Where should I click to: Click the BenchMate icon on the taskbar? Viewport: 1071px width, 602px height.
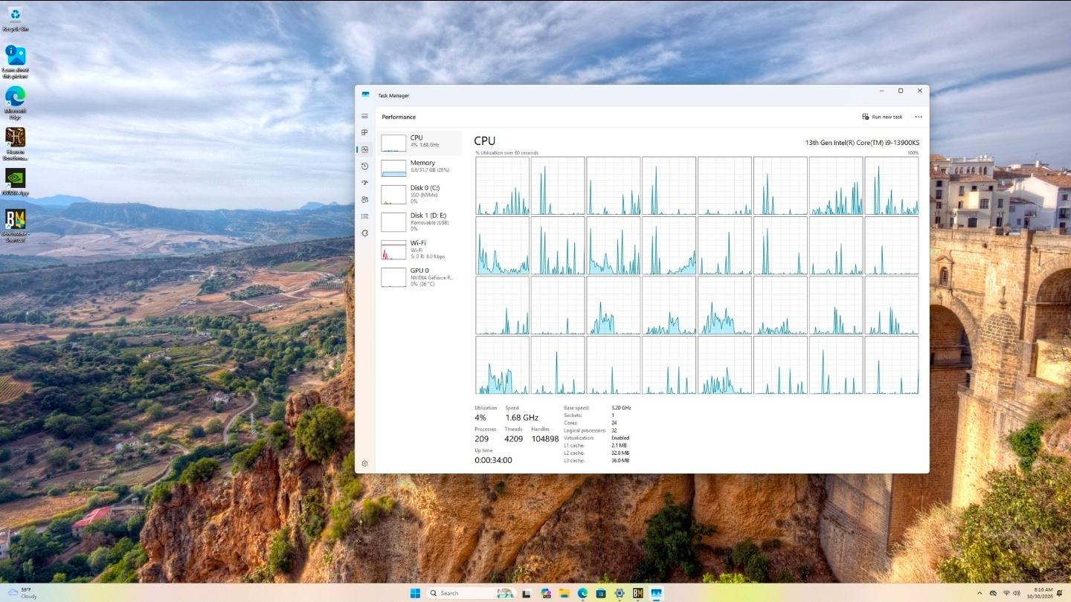[637, 593]
